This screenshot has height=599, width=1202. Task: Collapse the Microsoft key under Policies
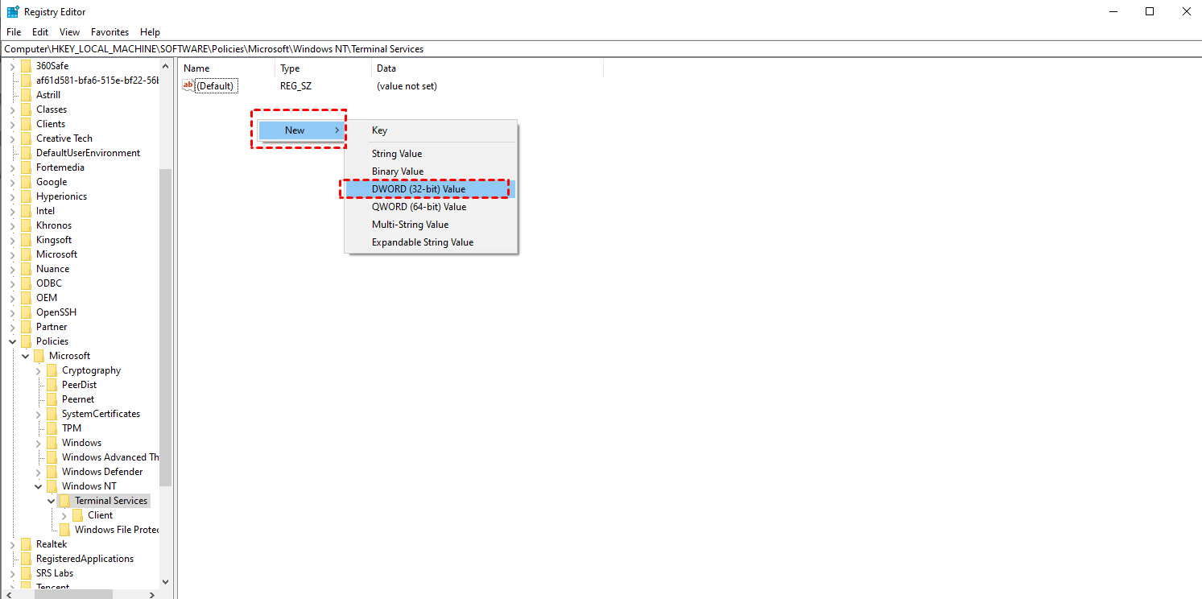click(x=26, y=356)
